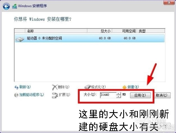Click the 刷新(R) link
Viewport: 176px width, 133px height.
[x=25, y=87]
